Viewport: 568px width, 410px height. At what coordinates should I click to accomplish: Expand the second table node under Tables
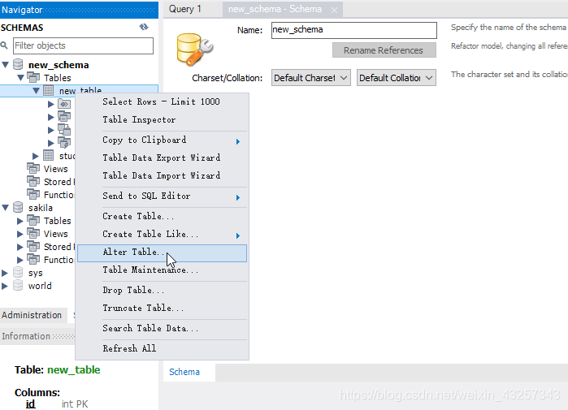36,156
